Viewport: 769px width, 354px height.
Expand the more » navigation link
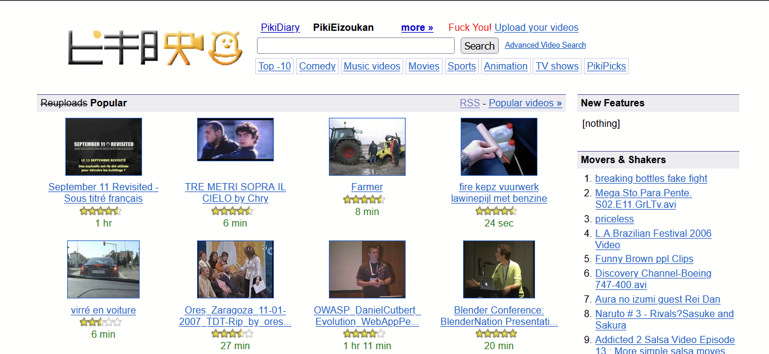(417, 27)
